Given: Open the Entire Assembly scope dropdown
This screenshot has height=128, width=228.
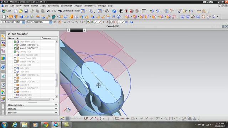Looking at the screenshot, I should coord(51,22).
